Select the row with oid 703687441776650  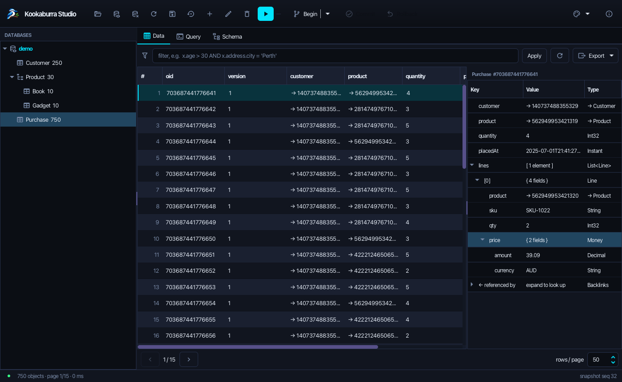(x=300, y=239)
